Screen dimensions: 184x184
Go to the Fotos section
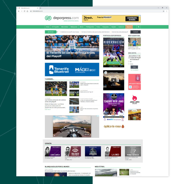(x=98, y=27)
